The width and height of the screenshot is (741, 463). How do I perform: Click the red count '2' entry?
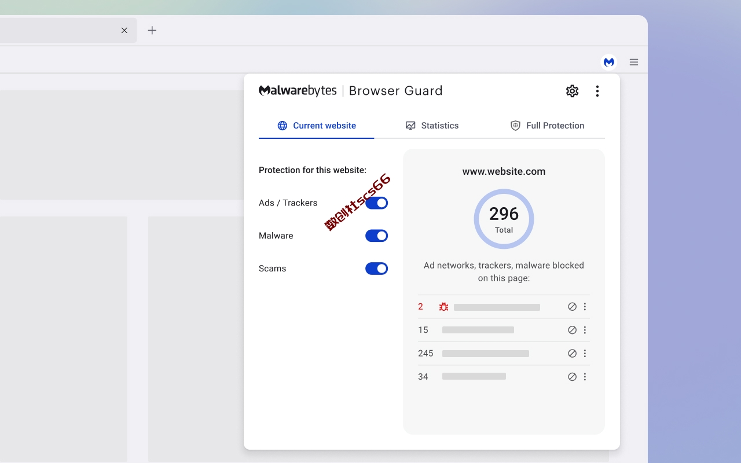click(421, 307)
